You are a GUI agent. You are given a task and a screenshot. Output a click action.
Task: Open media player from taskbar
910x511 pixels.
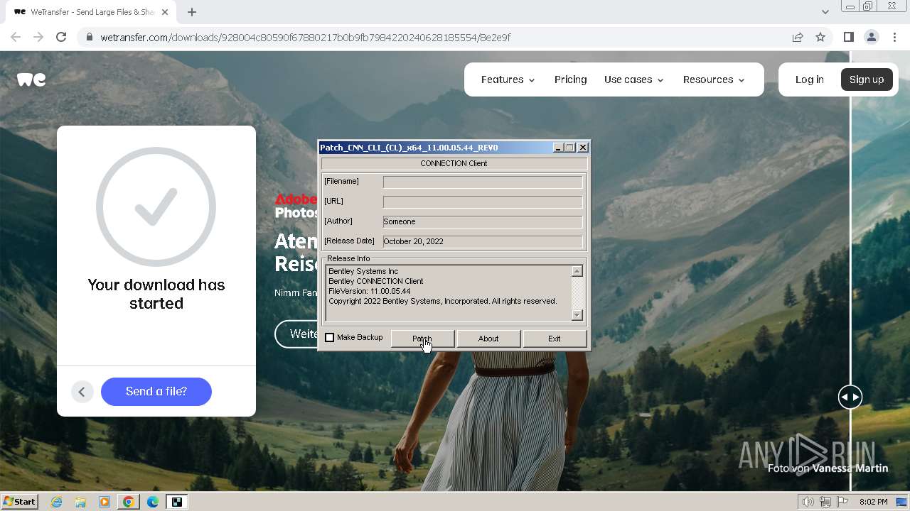pyautogui.click(x=105, y=502)
